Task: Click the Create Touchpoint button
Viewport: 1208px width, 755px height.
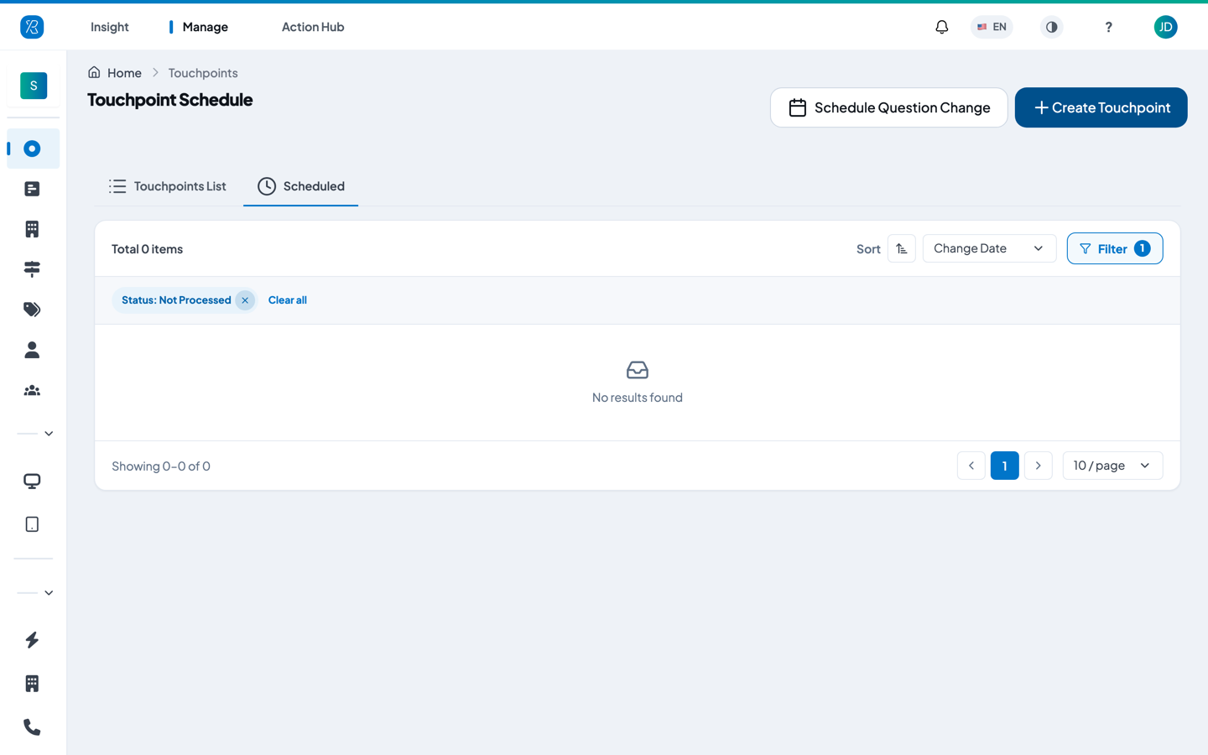Action: click(1101, 107)
